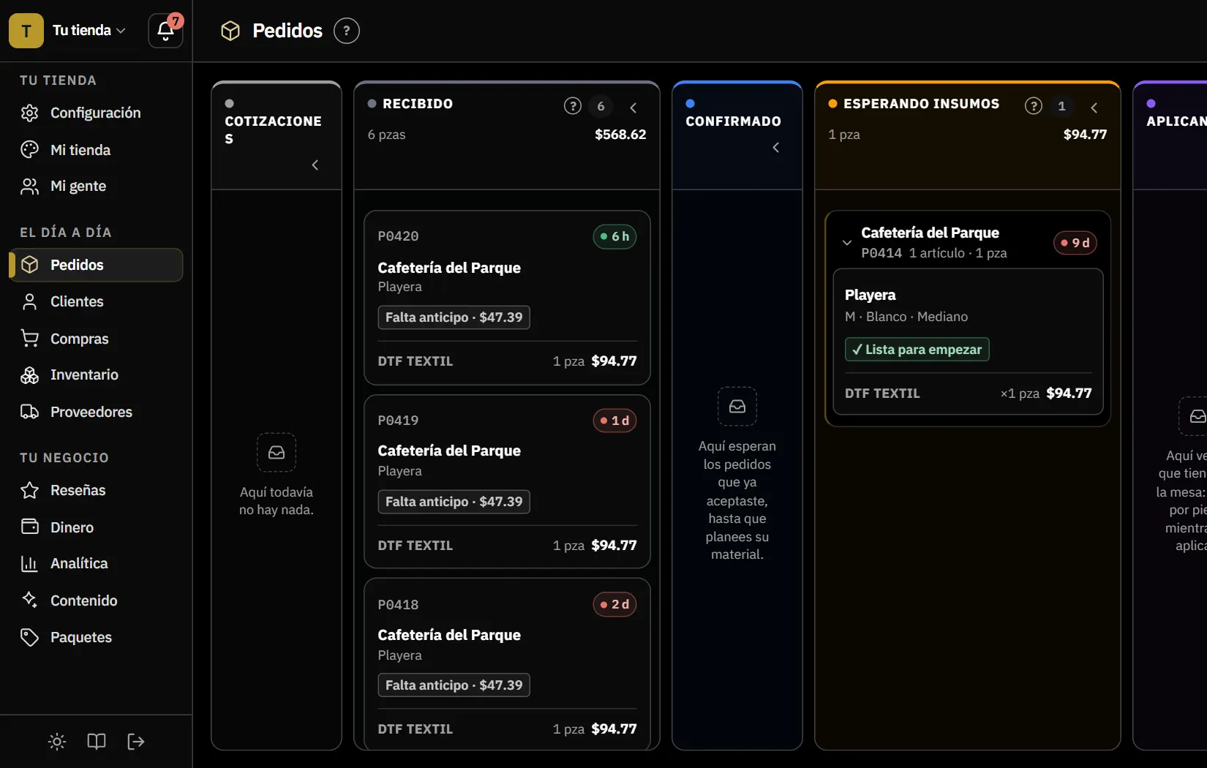Click the T store avatar
The width and height of the screenshot is (1207, 768).
(x=26, y=31)
